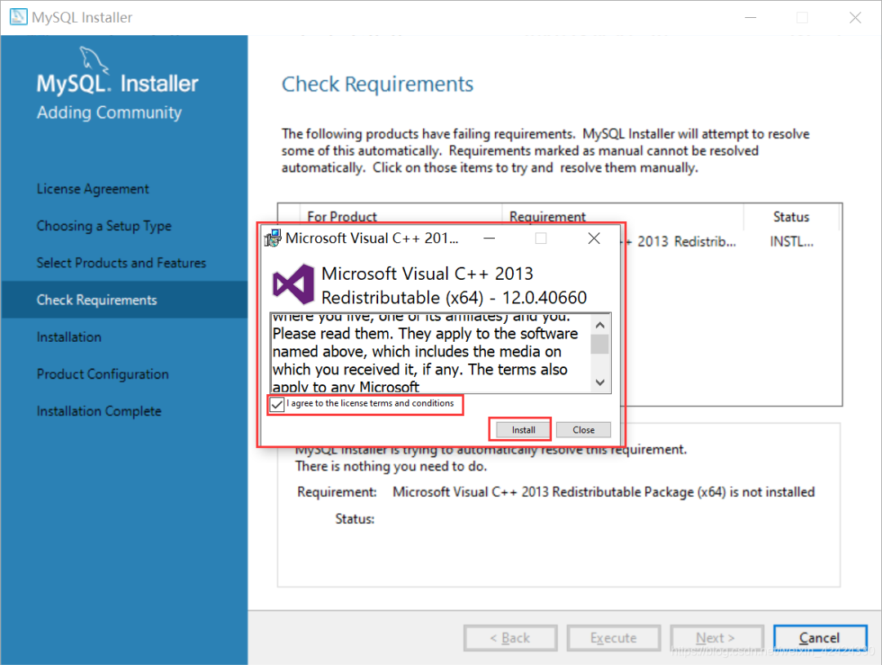Image resolution: width=882 pixels, height=665 pixels.
Task: Go to Installation step in sidebar
Action: [x=69, y=337]
